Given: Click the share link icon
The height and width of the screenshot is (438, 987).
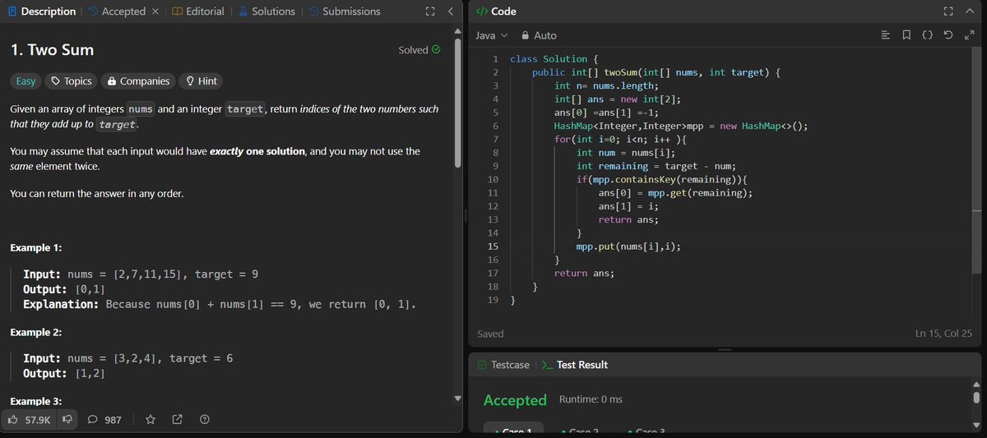Looking at the screenshot, I should 178,420.
